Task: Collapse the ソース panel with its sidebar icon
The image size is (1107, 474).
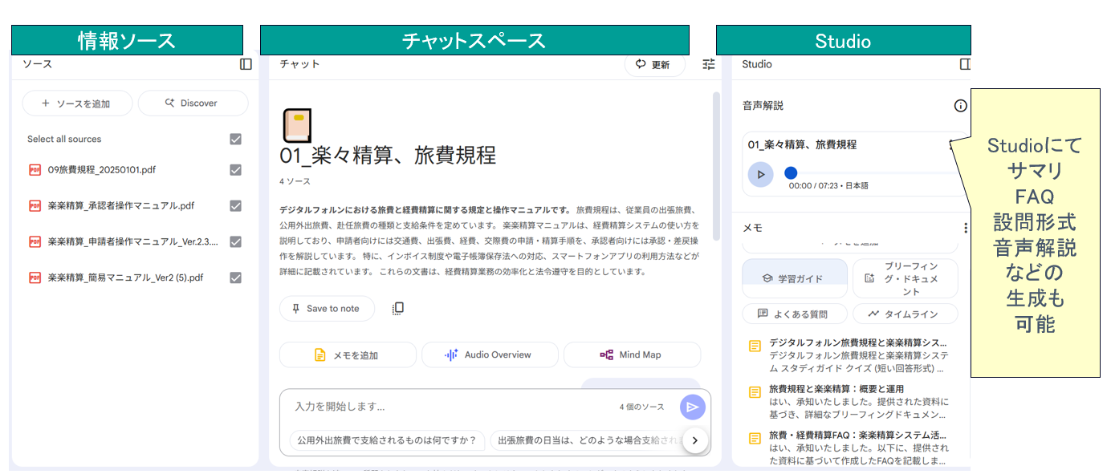Action: click(x=246, y=64)
